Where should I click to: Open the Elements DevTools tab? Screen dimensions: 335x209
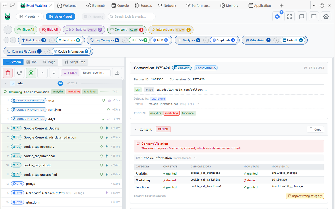point(96,5)
